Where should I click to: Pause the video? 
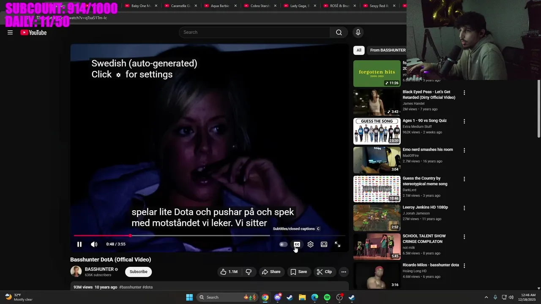point(79,244)
